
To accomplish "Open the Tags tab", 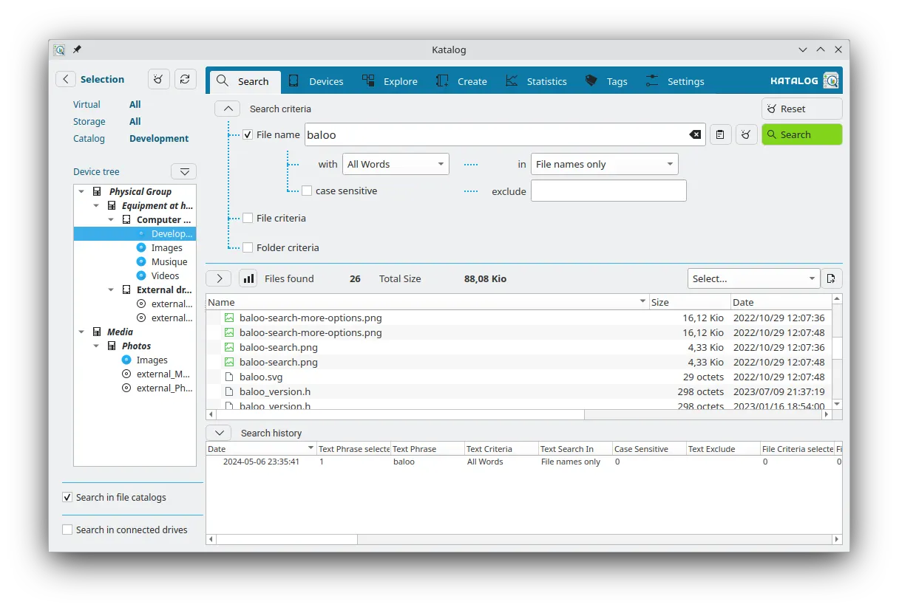I will (x=606, y=81).
